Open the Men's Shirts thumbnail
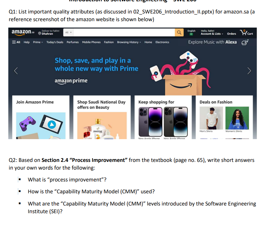This screenshot has width=271, height=226. pyautogui.click(x=211, y=118)
